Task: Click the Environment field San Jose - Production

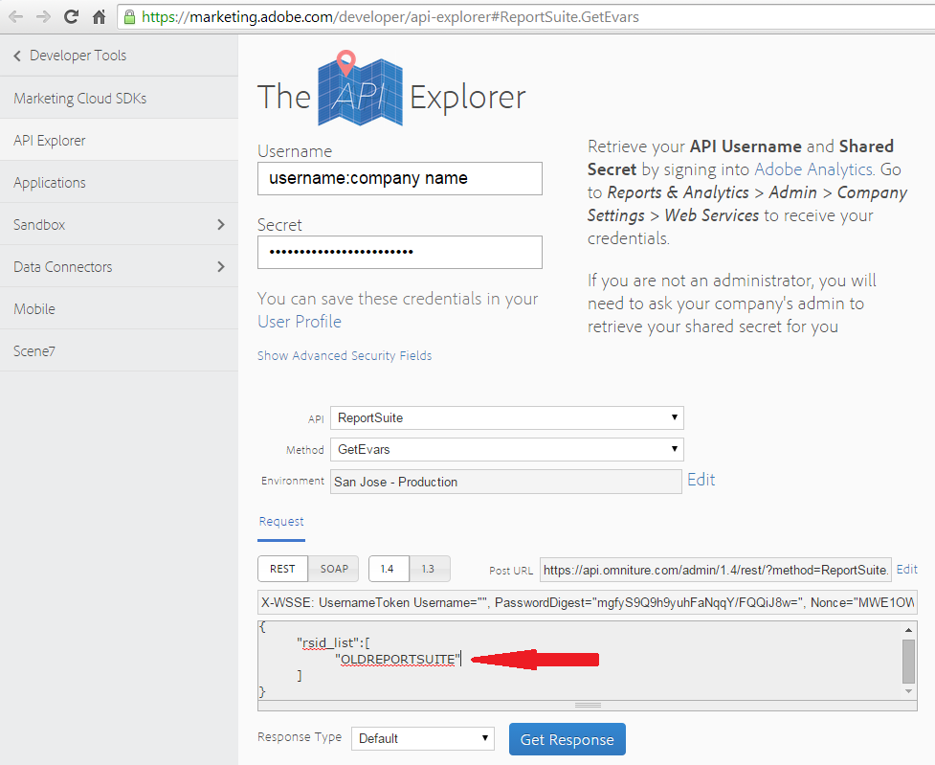Action: (x=505, y=482)
